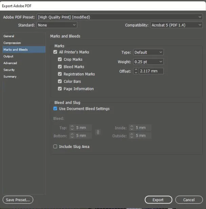Click the Offset stepper arrows
This screenshot has height=209, width=206.
(136, 71)
